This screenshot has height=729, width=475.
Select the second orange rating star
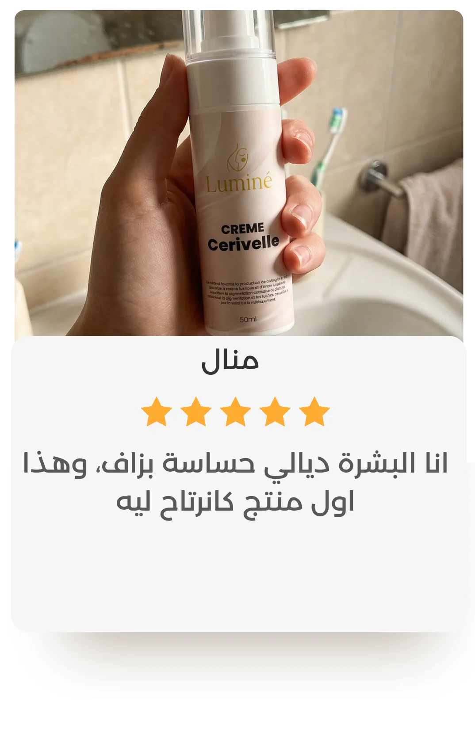tap(196, 412)
